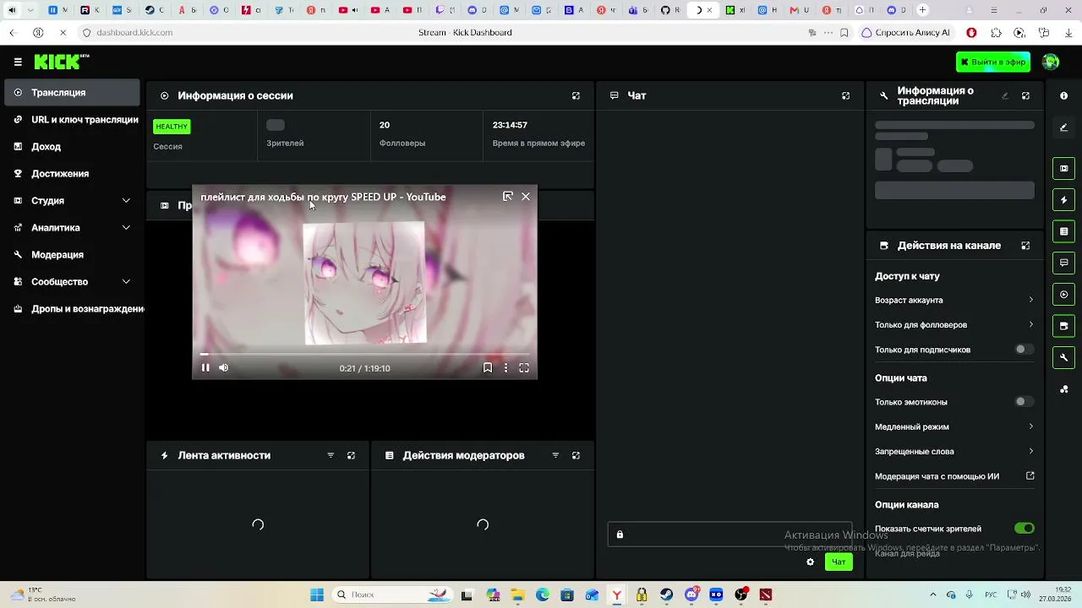Expand the Activity Feed panel to fullscreen
Image resolution: width=1082 pixels, height=608 pixels.
coord(351,455)
